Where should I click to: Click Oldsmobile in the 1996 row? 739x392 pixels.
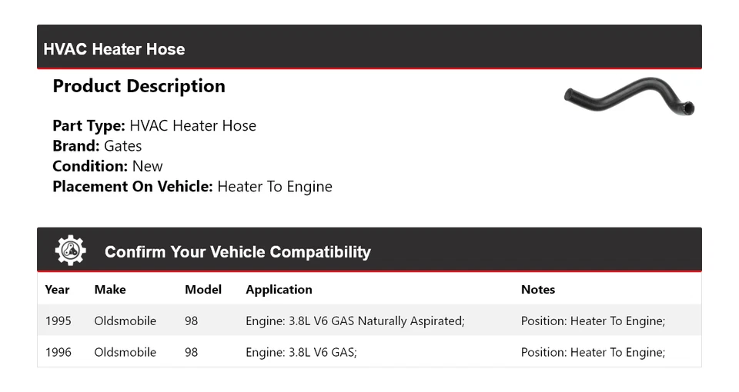[x=125, y=352]
